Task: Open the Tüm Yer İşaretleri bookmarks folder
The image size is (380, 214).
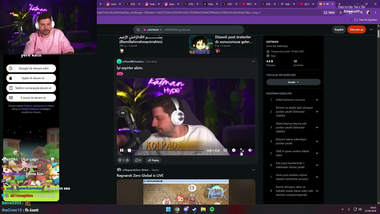Action: click(366, 20)
